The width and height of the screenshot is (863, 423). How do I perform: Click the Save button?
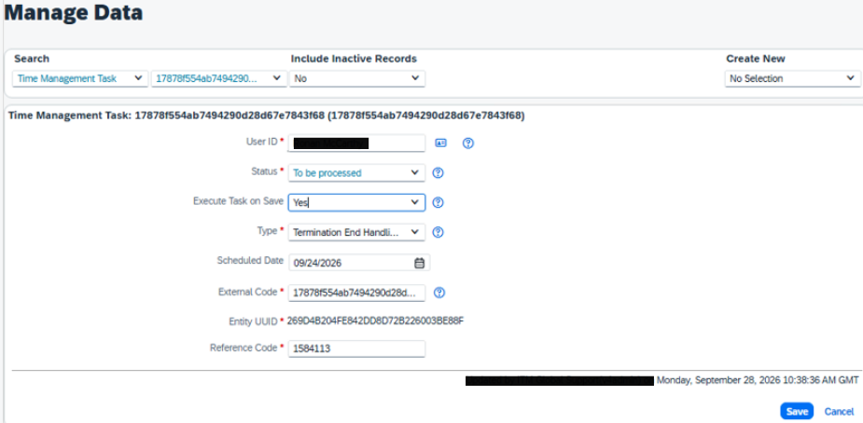tap(797, 412)
